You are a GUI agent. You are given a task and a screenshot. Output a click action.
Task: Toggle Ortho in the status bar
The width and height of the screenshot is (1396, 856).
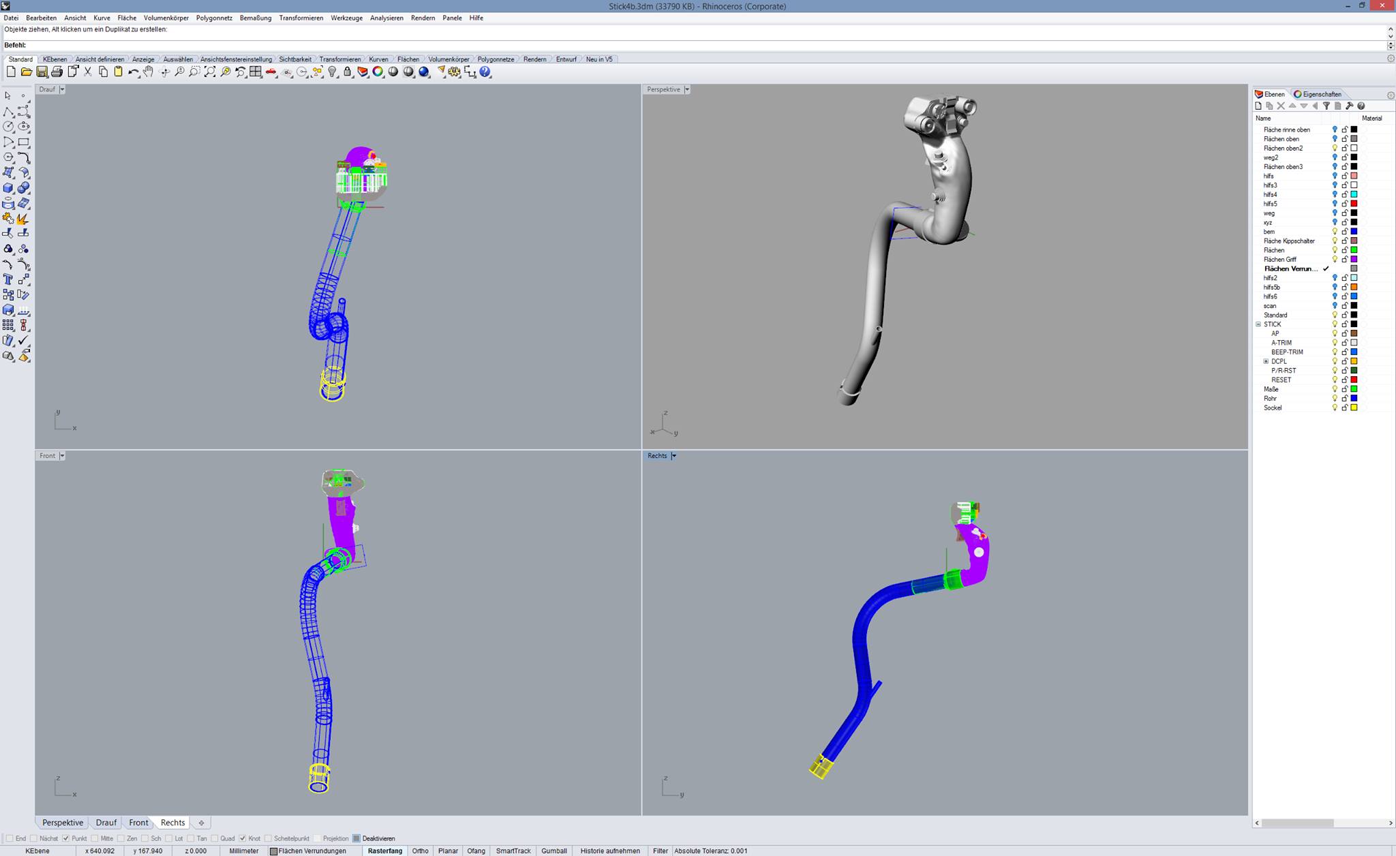(x=420, y=851)
